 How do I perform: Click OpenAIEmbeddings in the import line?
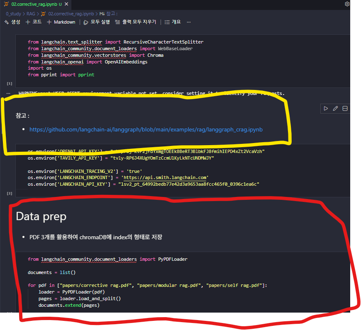pyautogui.click(x=126, y=62)
